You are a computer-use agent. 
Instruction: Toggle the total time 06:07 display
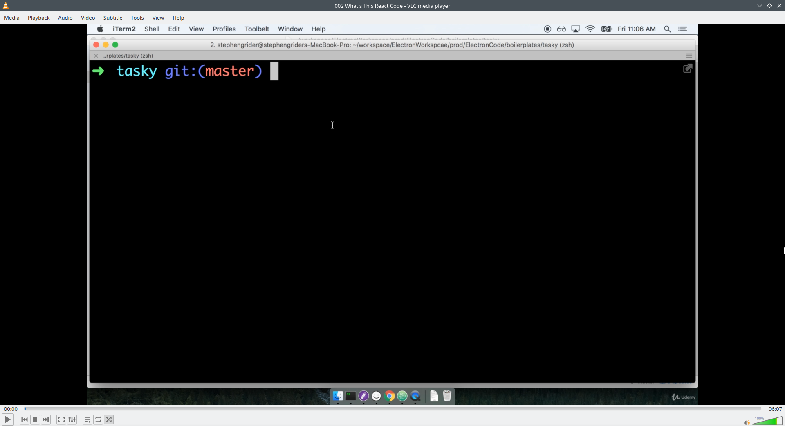point(775,409)
